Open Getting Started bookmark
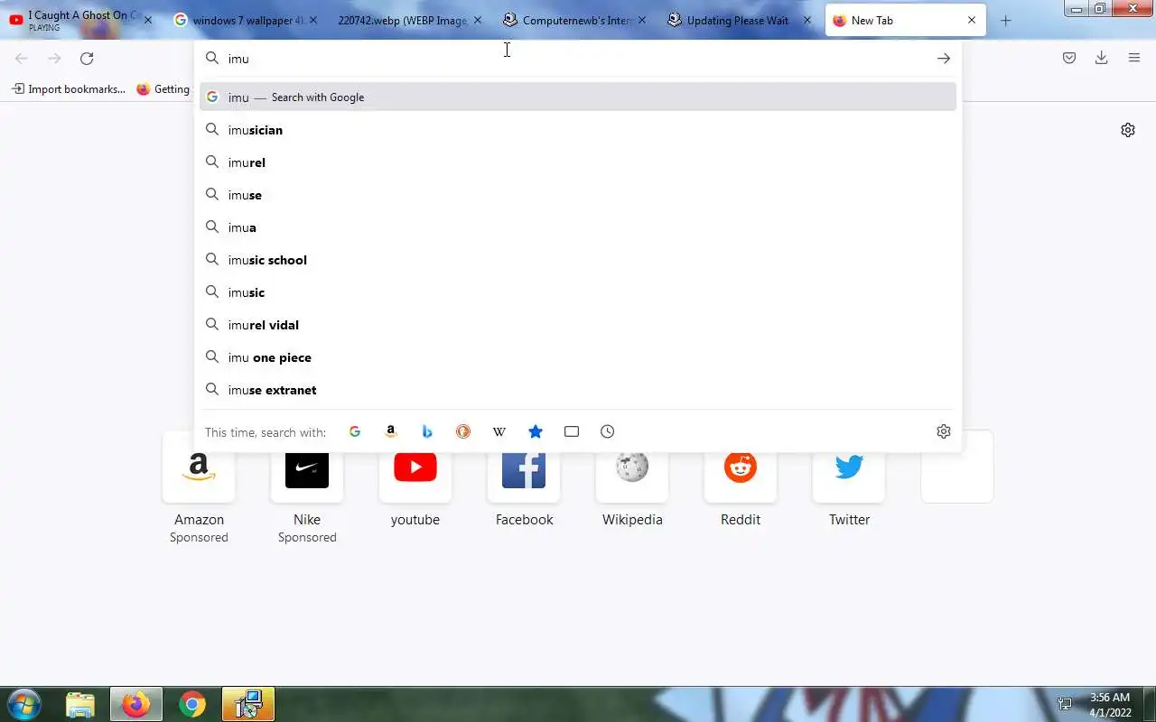Viewport: 1156px width, 722px height. [163, 88]
